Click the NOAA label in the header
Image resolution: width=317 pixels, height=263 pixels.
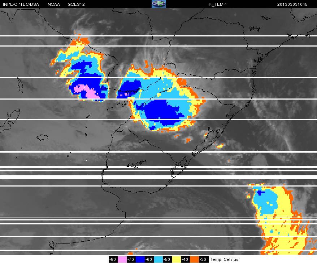tap(54, 4)
